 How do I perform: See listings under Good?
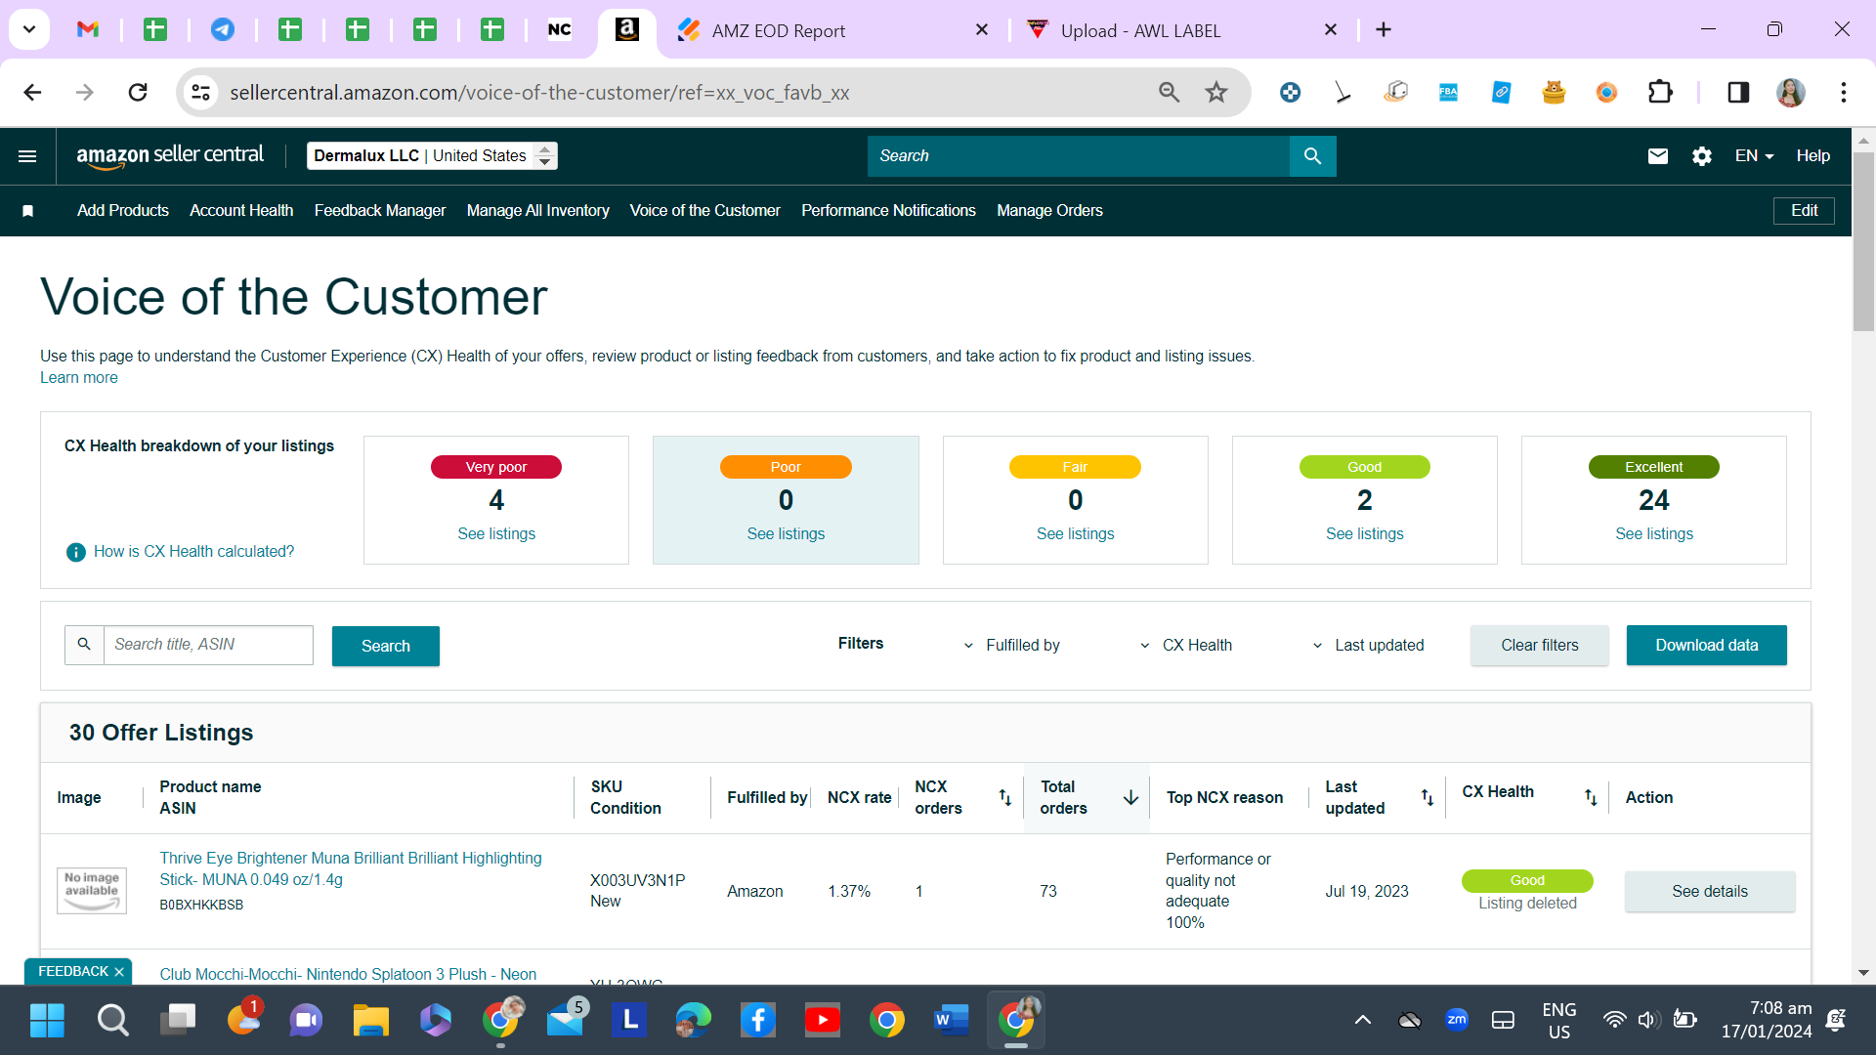pos(1365,534)
